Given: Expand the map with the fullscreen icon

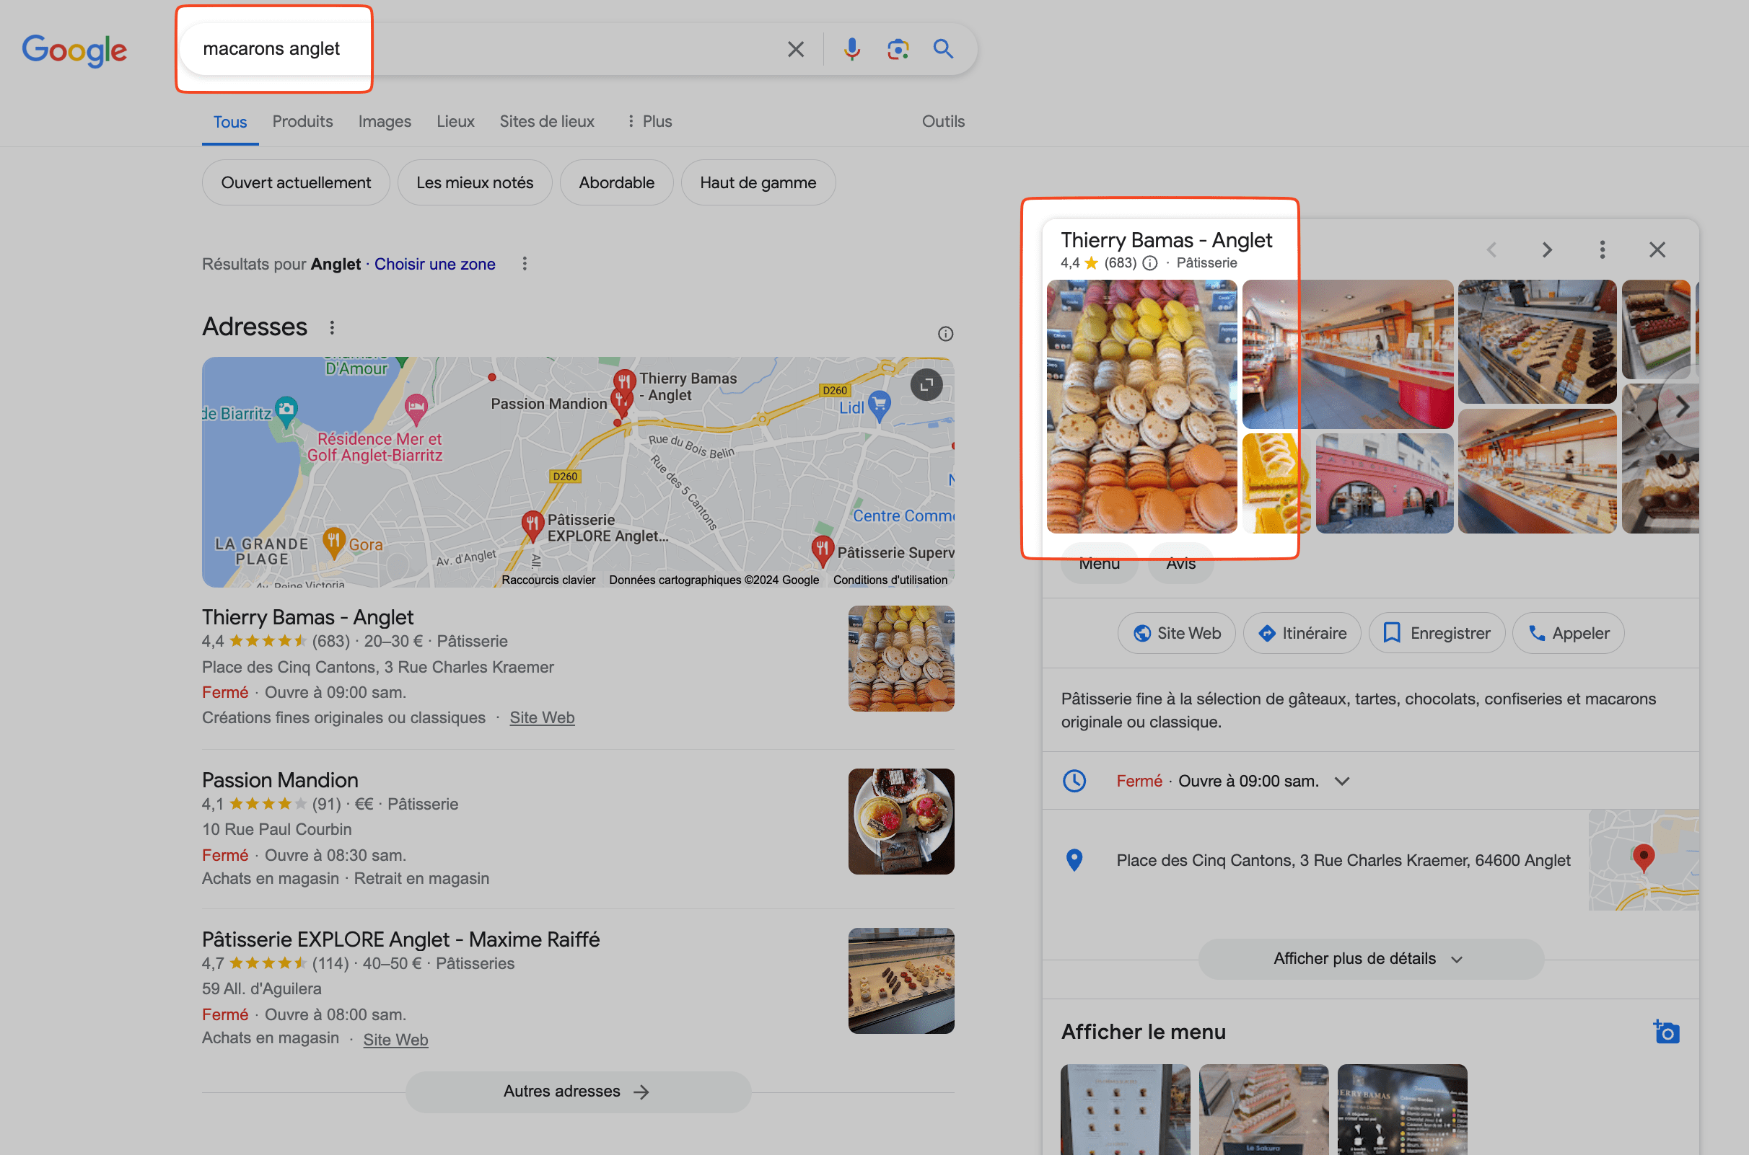Looking at the screenshot, I should [926, 384].
